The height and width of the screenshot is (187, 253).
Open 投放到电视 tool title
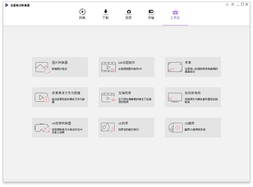click(193, 93)
